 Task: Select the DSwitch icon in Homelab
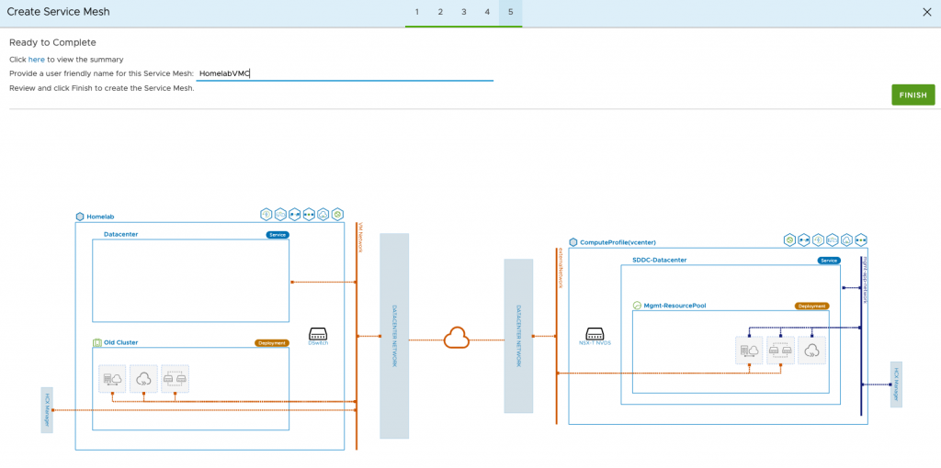click(x=318, y=334)
